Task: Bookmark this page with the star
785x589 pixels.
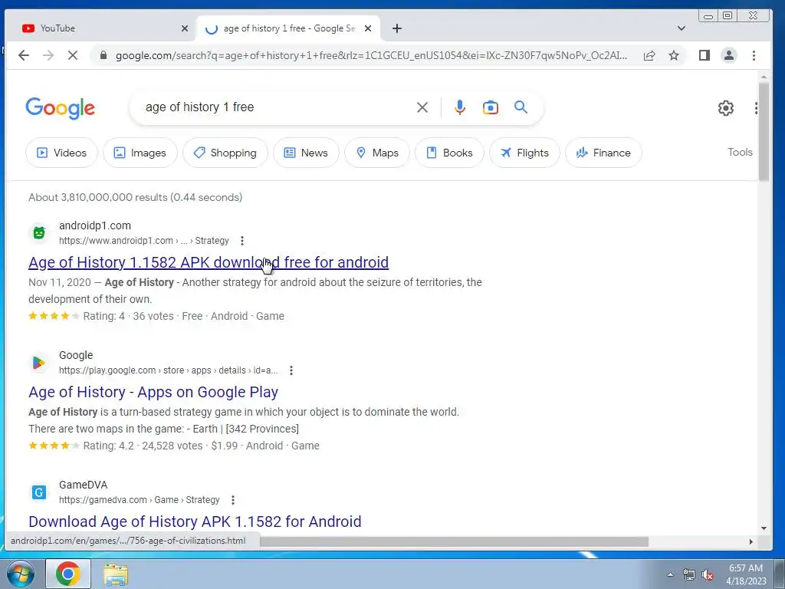Action: coord(674,55)
